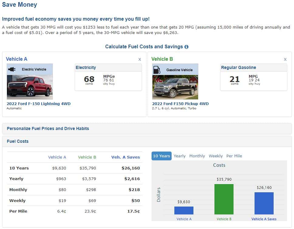Click the $26,160 ten-year savings cell

click(x=131, y=168)
